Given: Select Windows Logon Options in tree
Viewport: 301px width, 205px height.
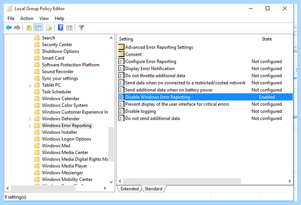Looking at the screenshot, I should coord(66,139).
